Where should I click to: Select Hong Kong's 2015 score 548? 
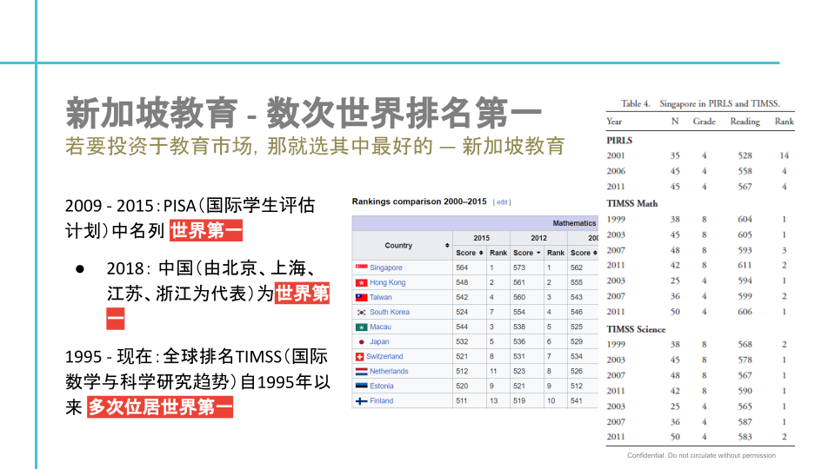pos(462,282)
